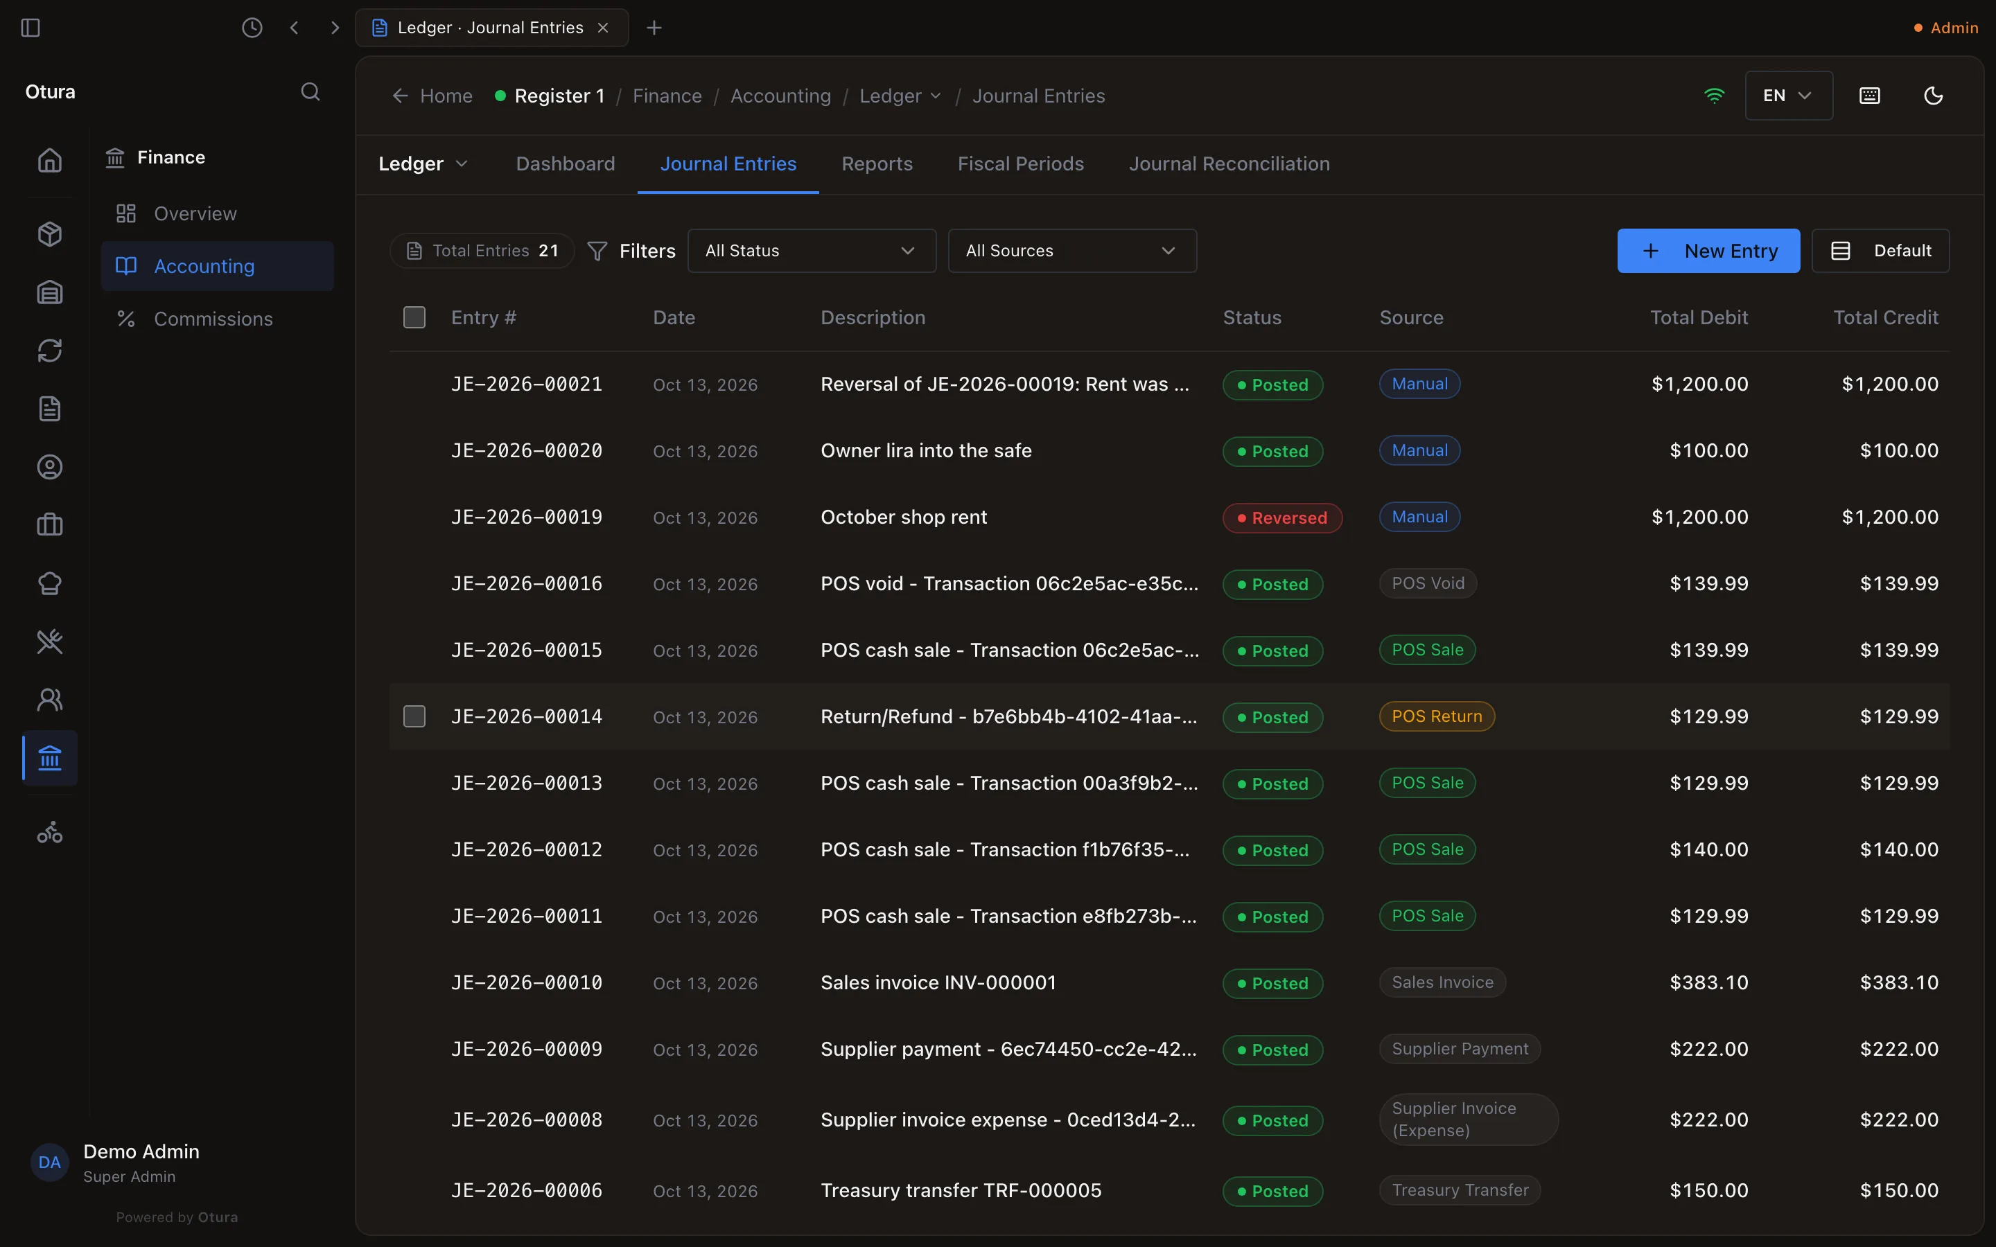The width and height of the screenshot is (1996, 1247).
Task: Close the Ledger Journal Entries tab
Action: point(603,28)
